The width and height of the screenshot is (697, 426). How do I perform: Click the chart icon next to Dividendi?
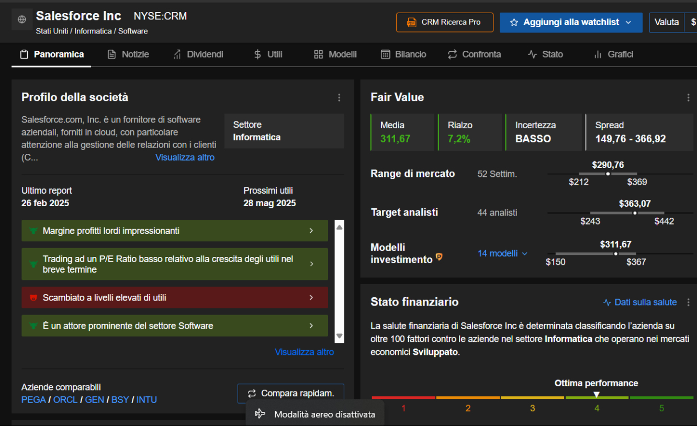click(177, 54)
